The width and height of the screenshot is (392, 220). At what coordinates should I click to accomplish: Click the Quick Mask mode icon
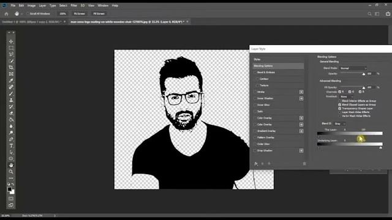(11, 199)
